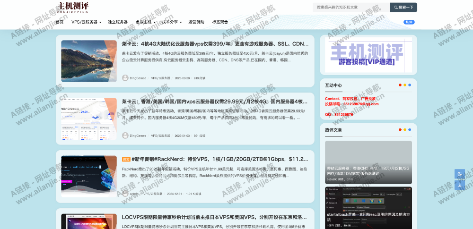Click the 语文 orange badge on RackNerd post
473x229 pixels.
(x=126, y=160)
